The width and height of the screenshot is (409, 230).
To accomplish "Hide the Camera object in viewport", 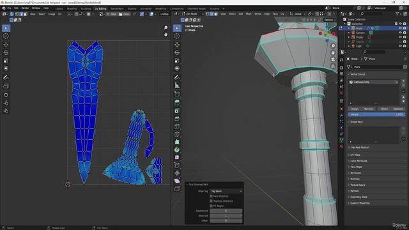I will (x=400, y=33).
